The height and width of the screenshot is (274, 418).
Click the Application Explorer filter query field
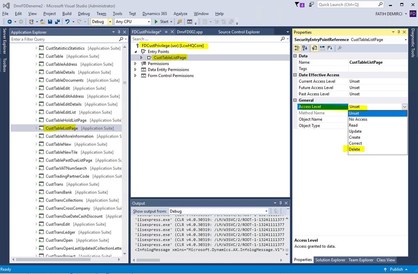64,39
